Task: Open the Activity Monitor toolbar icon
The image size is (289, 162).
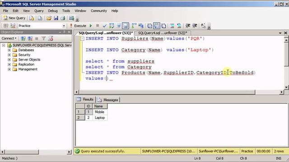Action: [71, 18]
